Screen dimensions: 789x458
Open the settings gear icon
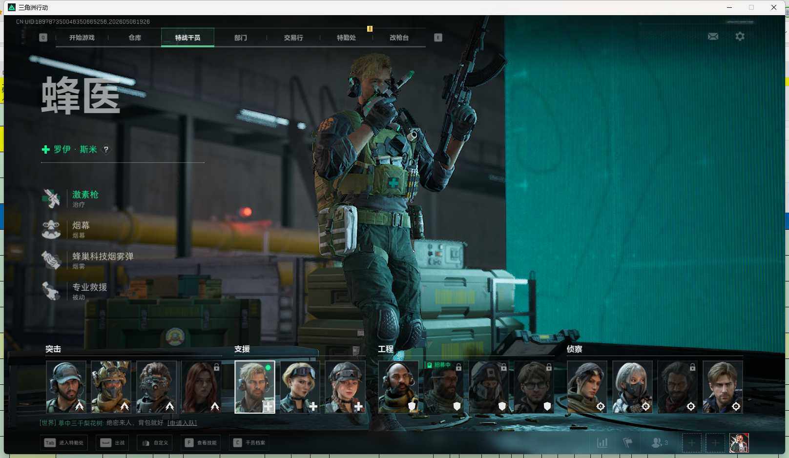[740, 37]
